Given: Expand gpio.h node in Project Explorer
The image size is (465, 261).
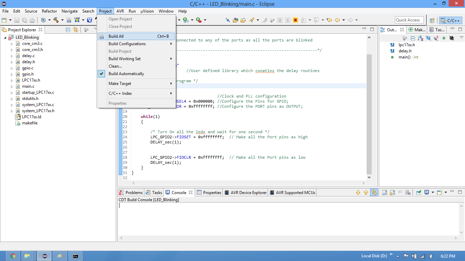Looking at the screenshot, I should tap(11, 74).
